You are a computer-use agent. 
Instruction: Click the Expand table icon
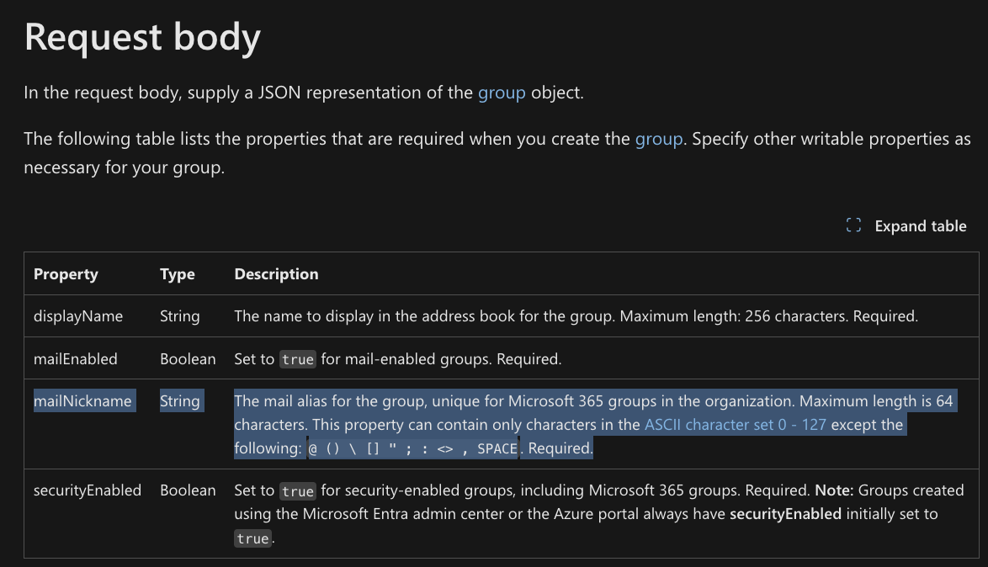click(x=853, y=225)
